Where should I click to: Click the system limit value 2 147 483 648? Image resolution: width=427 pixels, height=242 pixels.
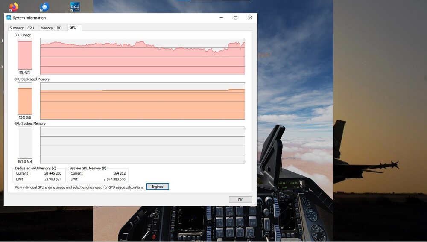click(x=114, y=179)
